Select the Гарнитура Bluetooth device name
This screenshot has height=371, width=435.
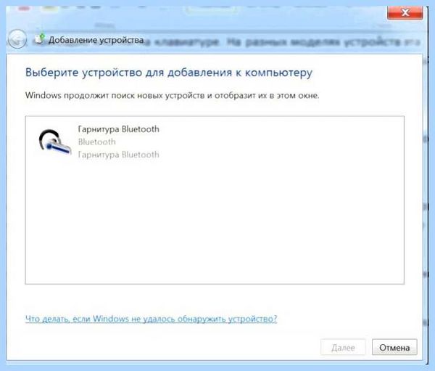(118, 129)
